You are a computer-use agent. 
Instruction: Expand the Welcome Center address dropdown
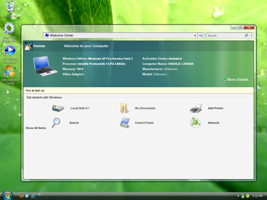[x=195, y=35]
